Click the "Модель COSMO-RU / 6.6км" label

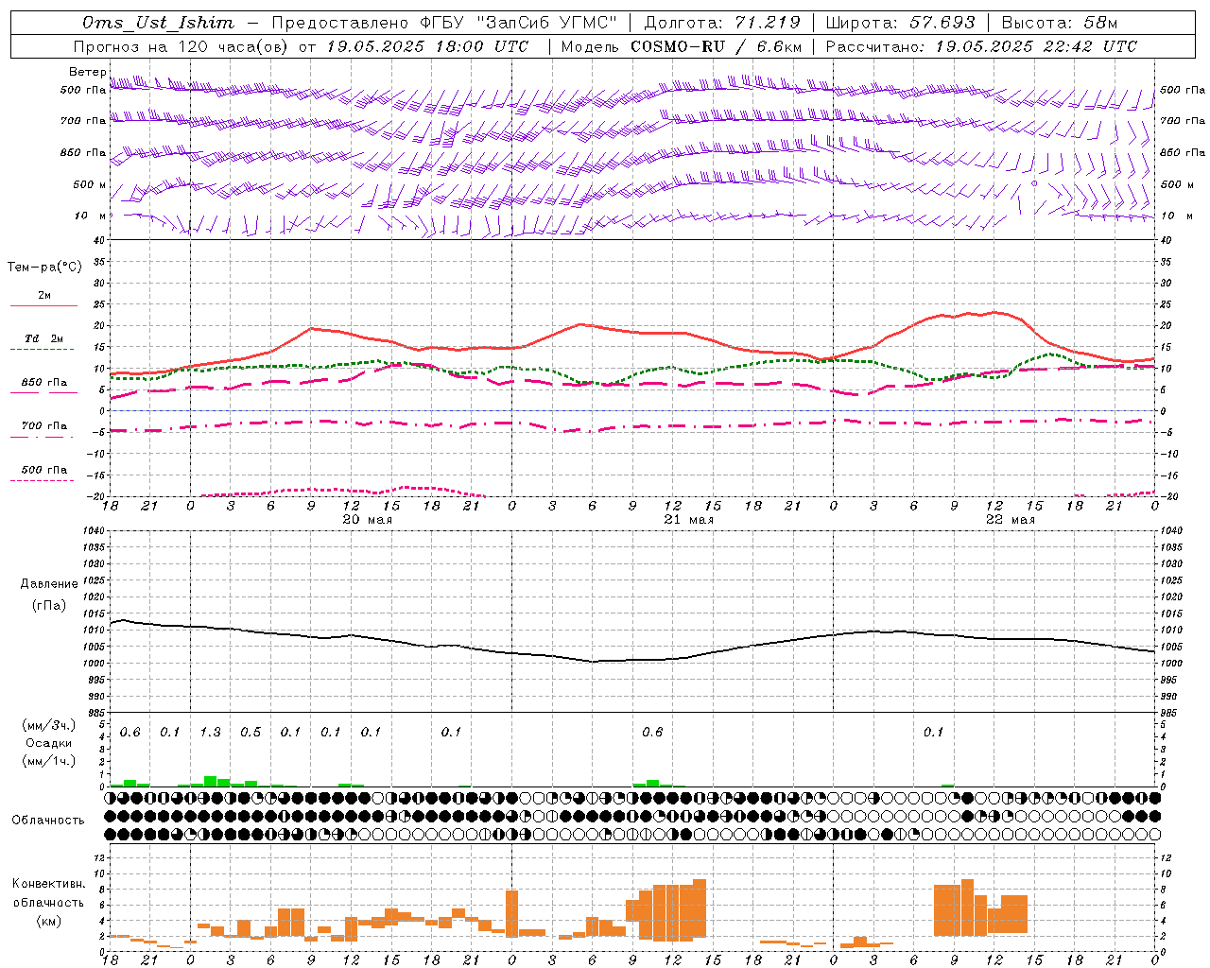click(x=682, y=46)
